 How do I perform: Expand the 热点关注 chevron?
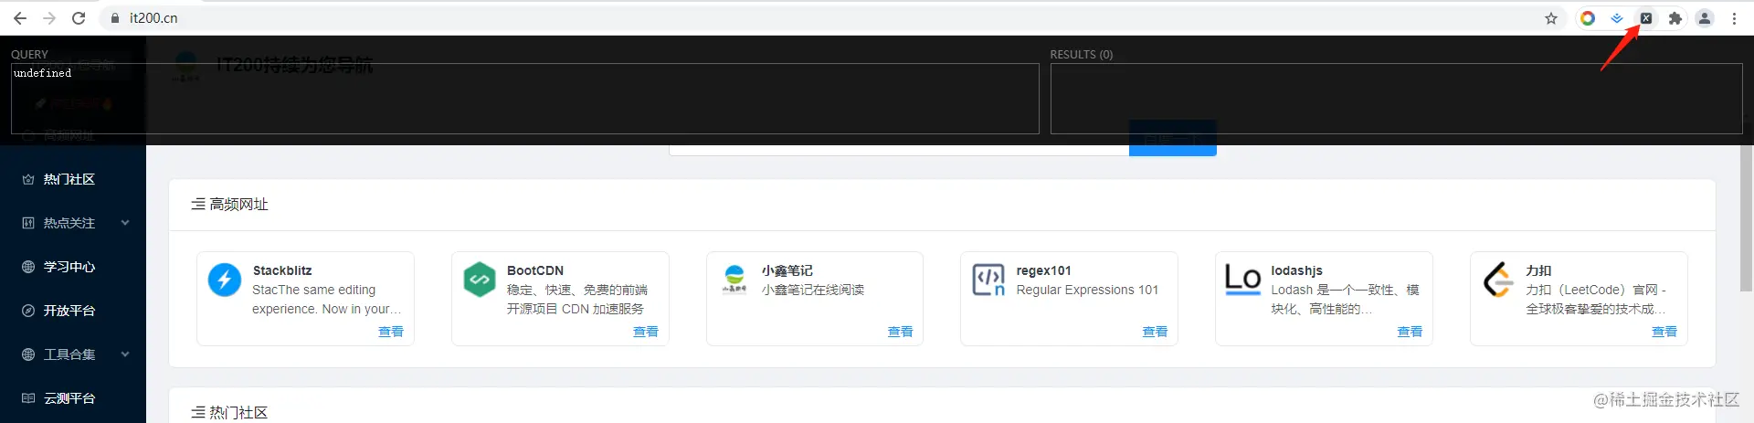pos(125,223)
